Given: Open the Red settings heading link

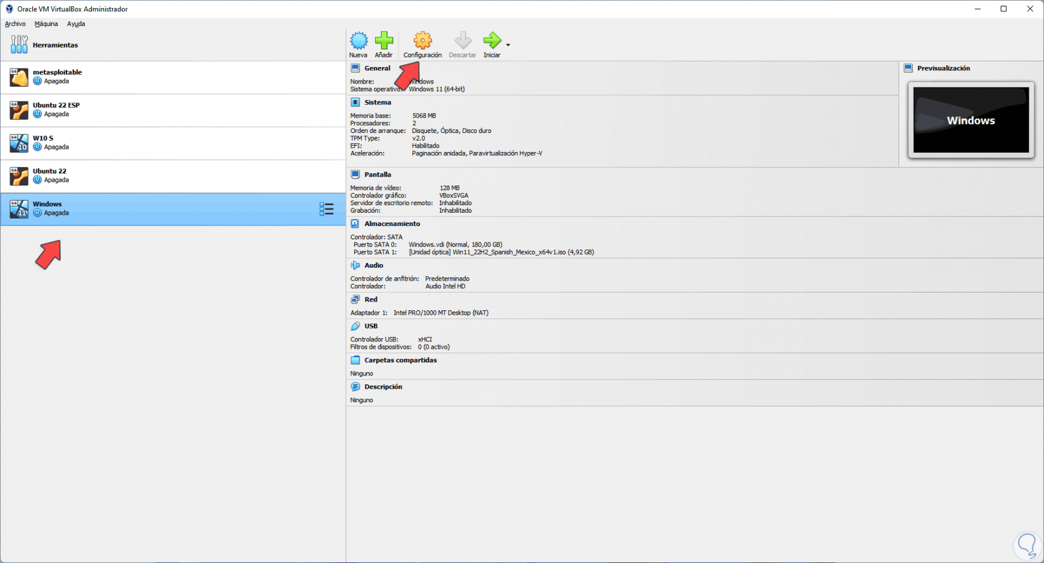Looking at the screenshot, I should [371, 300].
